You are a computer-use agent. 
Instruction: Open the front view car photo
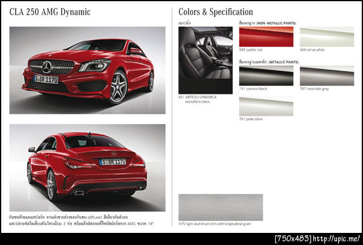(x=88, y=70)
